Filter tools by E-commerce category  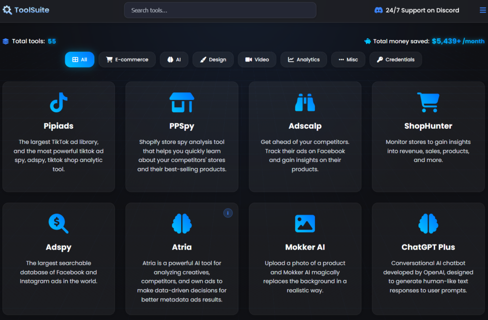(127, 60)
